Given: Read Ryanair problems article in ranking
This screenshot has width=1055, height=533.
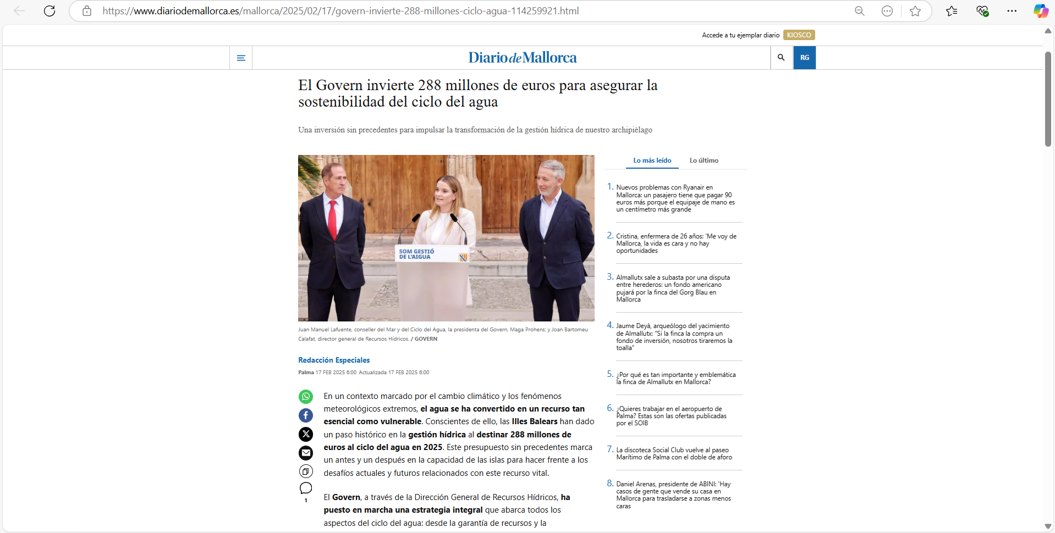Looking at the screenshot, I should [x=675, y=198].
